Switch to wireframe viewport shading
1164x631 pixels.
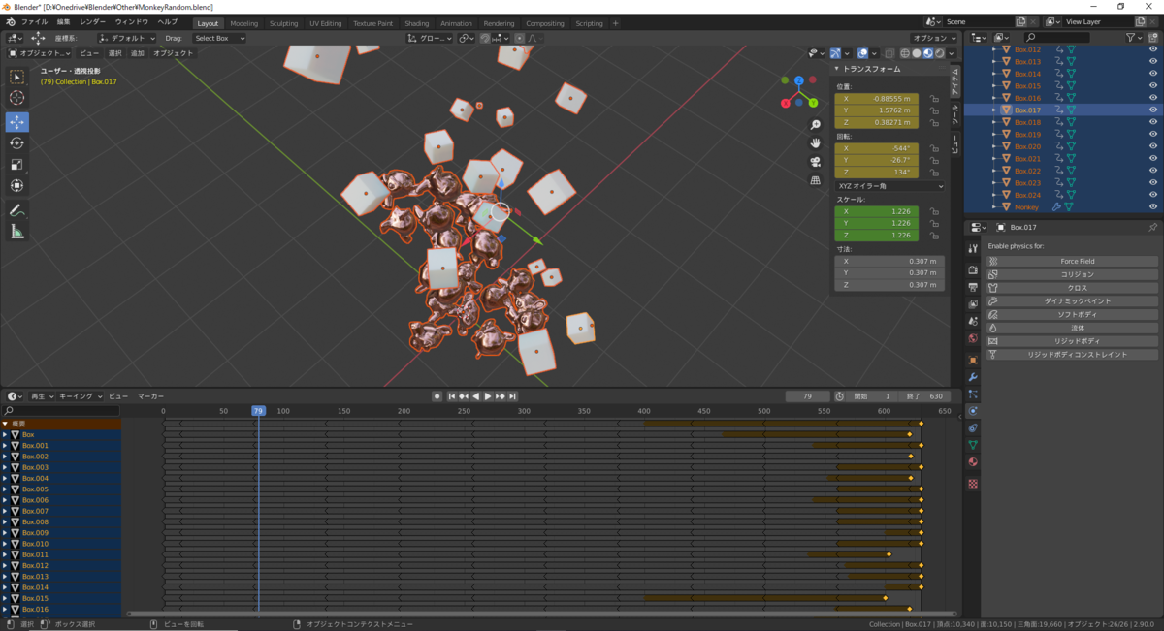(x=905, y=53)
